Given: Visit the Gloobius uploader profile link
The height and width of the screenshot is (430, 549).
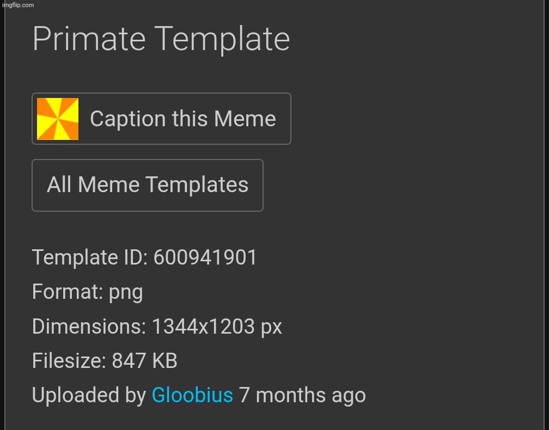Looking at the screenshot, I should (x=192, y=395).
